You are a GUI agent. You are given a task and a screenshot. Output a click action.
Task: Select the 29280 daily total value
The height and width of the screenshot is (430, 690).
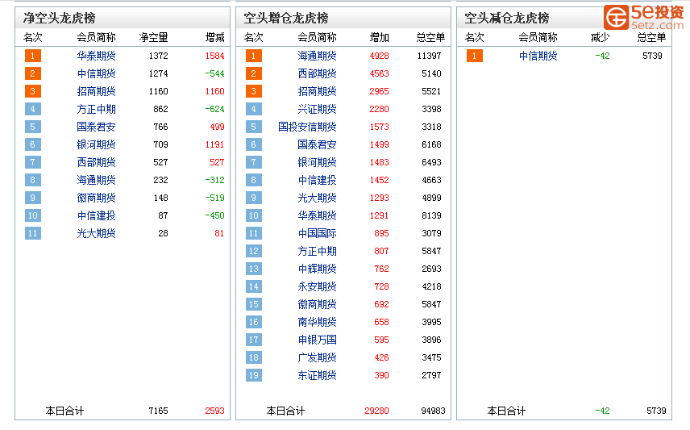(376, 411)
